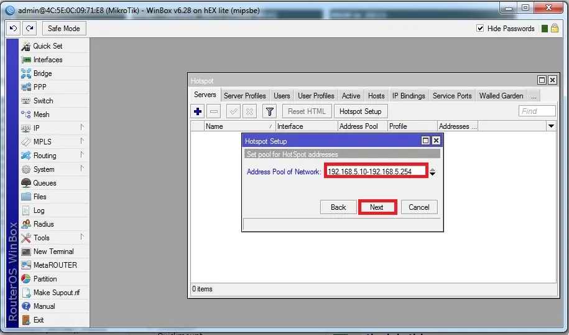Close the Hotspot window

coord(552,80)
